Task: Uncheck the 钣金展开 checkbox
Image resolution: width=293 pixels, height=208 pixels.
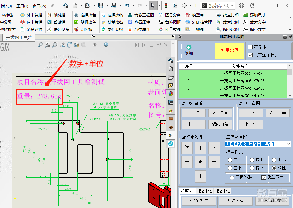Action: tap(263, 177)
